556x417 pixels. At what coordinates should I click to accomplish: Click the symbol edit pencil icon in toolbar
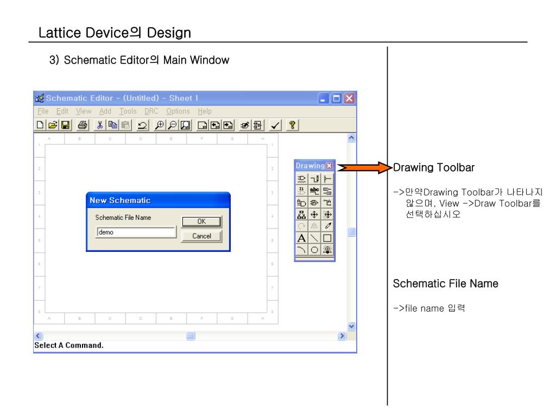pos(245,125)
